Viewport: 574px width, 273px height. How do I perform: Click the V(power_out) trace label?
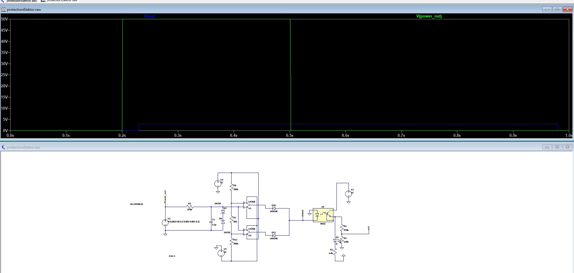click(429, 16)
